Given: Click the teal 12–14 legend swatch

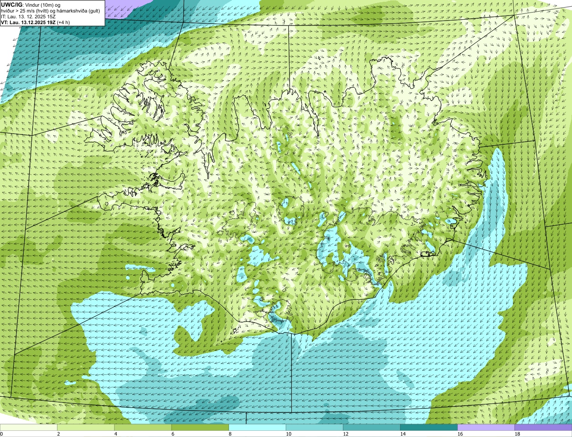Looking at the screenshot, I should point(372,428).
